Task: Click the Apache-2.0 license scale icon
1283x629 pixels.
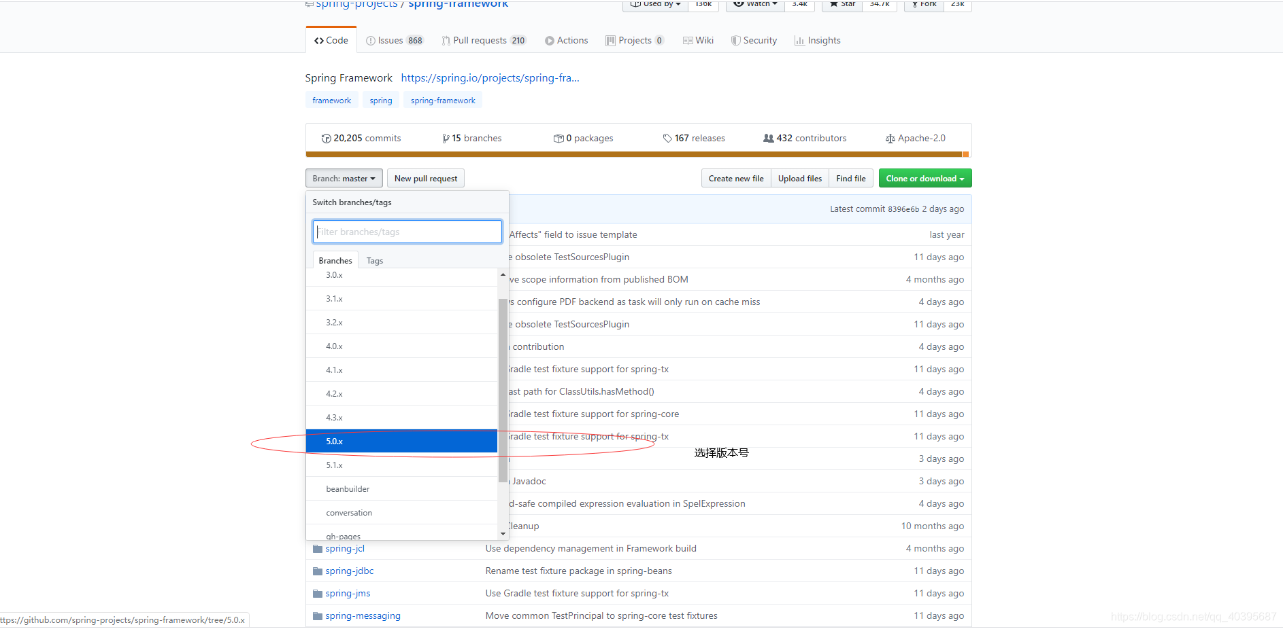Action: pos(890,139)
